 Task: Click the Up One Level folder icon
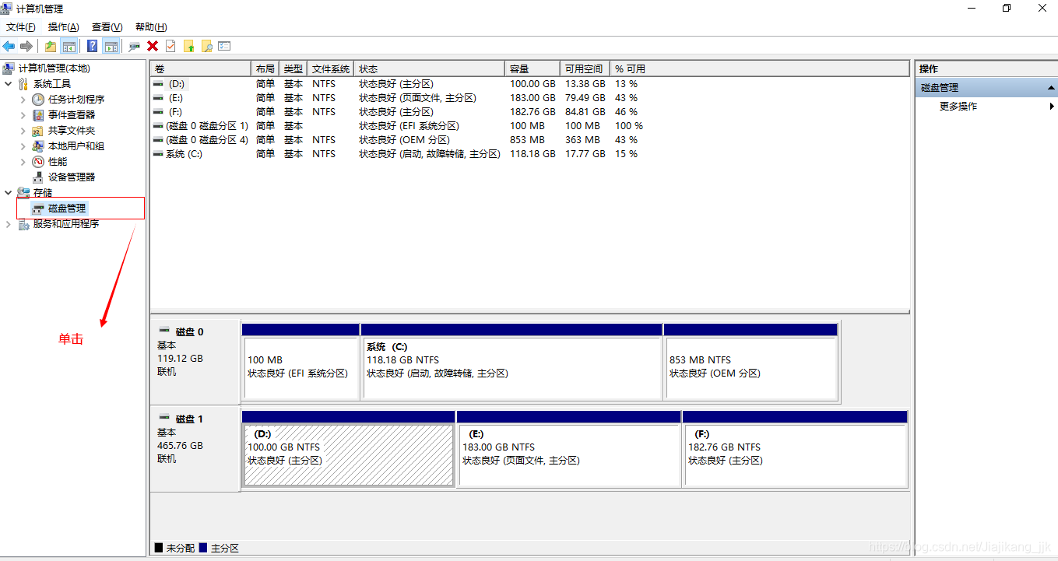coord(51,46)
